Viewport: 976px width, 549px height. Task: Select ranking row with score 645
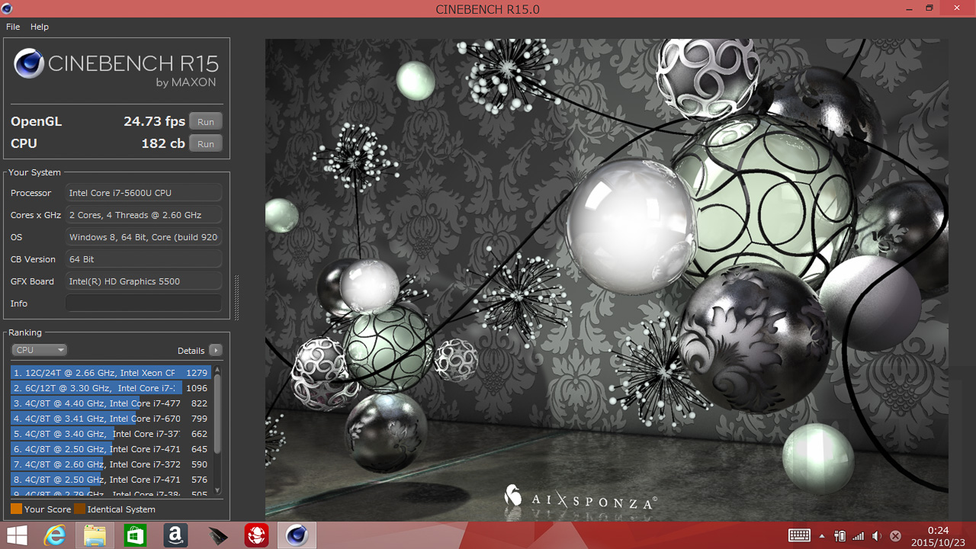click(x=111, y=449)
